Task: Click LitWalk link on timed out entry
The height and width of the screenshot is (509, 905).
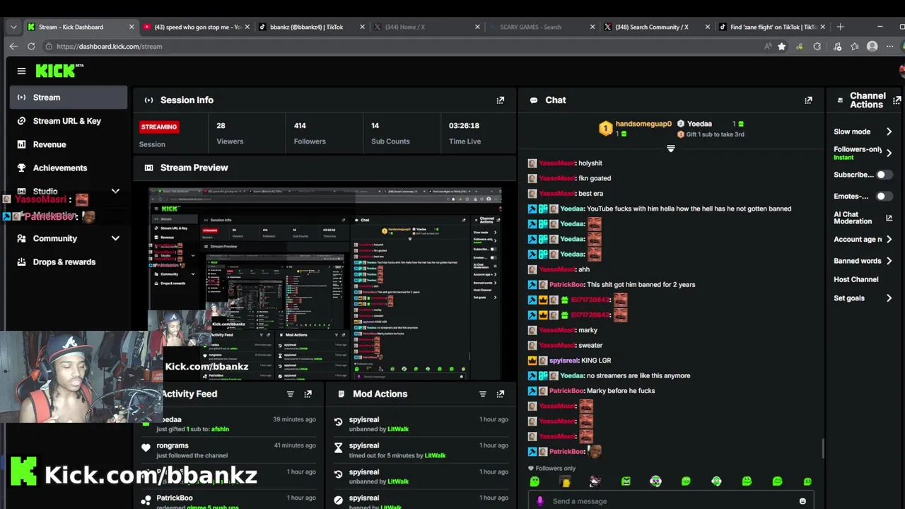Action: click(435, 455)
